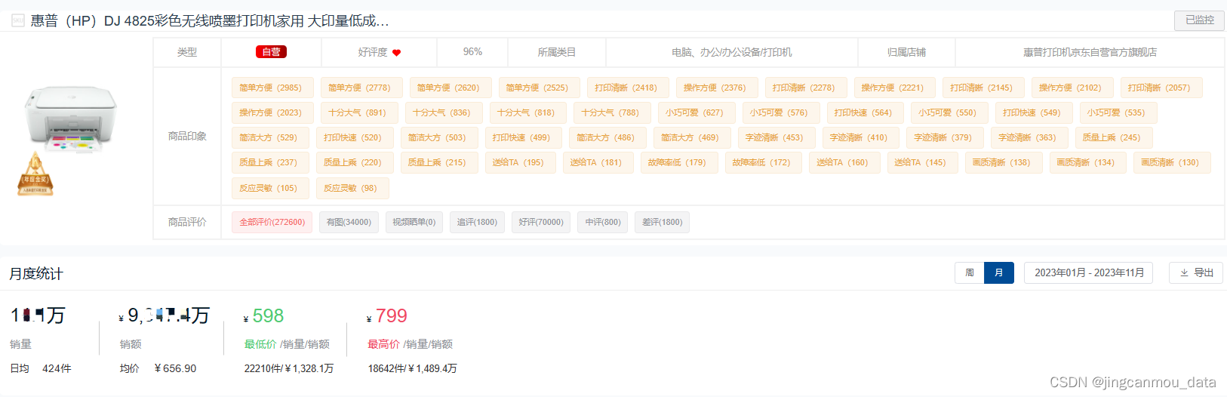Switch statistics to 周 view
This screenshot has height=397, width=1227.
[x=970, y=272]
